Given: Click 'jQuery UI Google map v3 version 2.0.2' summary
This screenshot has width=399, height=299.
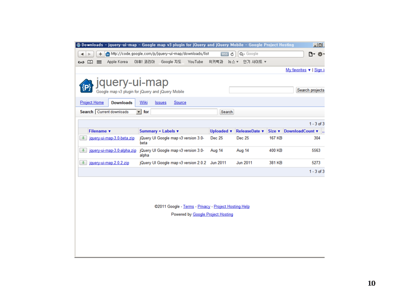Looking at the screenshot, I should (x=173, y=163).
